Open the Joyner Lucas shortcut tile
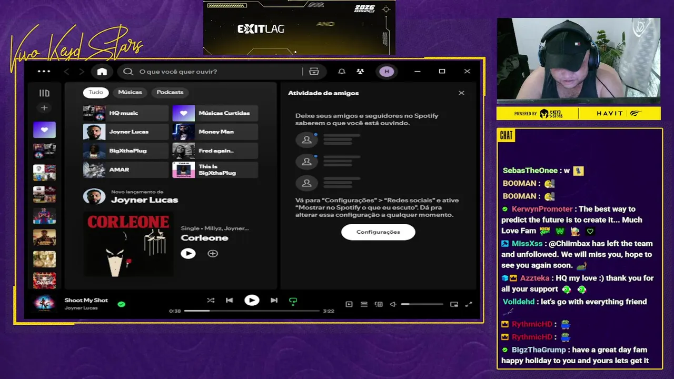The image size is (674, 379). [x=125, y=132]
